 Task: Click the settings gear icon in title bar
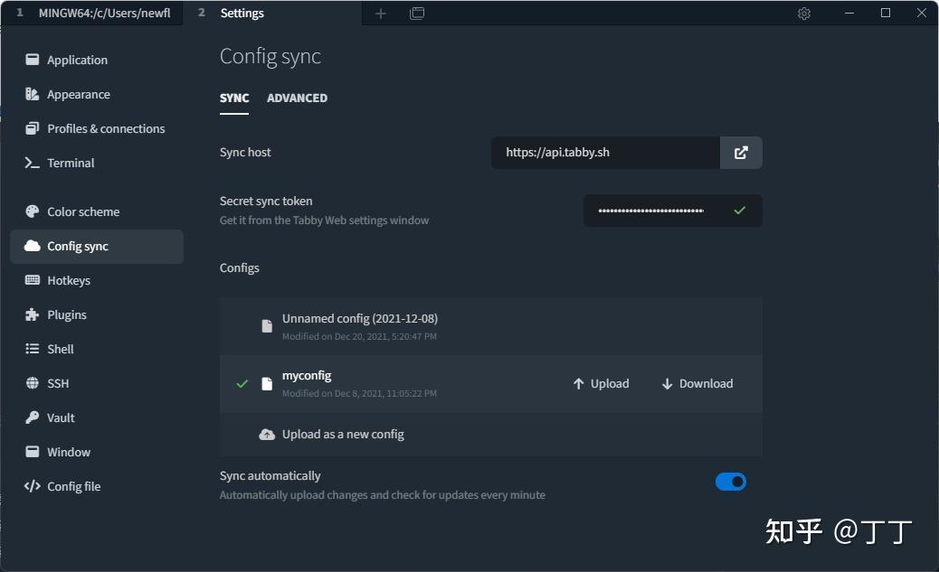(804, 14)
